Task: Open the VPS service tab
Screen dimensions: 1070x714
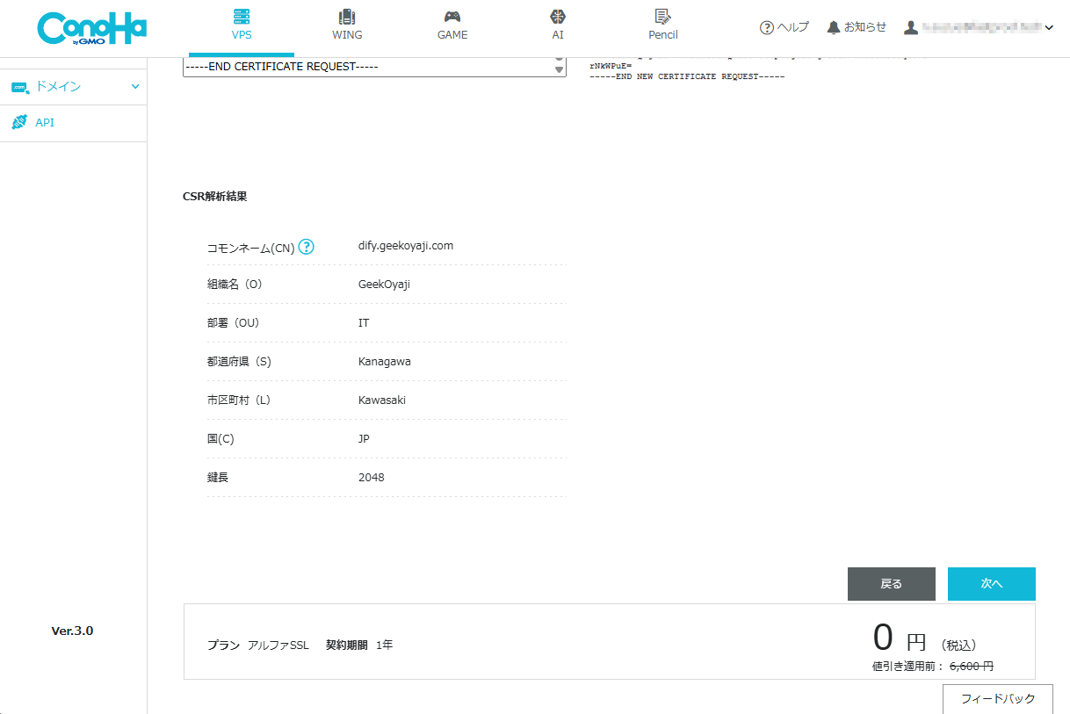Action: [242, 26]
